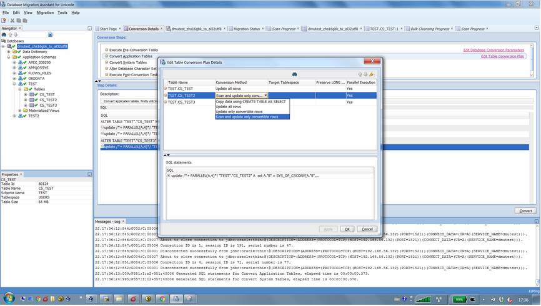The width and height of the screenshot is (541, 306).
Task: Expand the TEST2 schema node
Action: (x=14, y=116)
